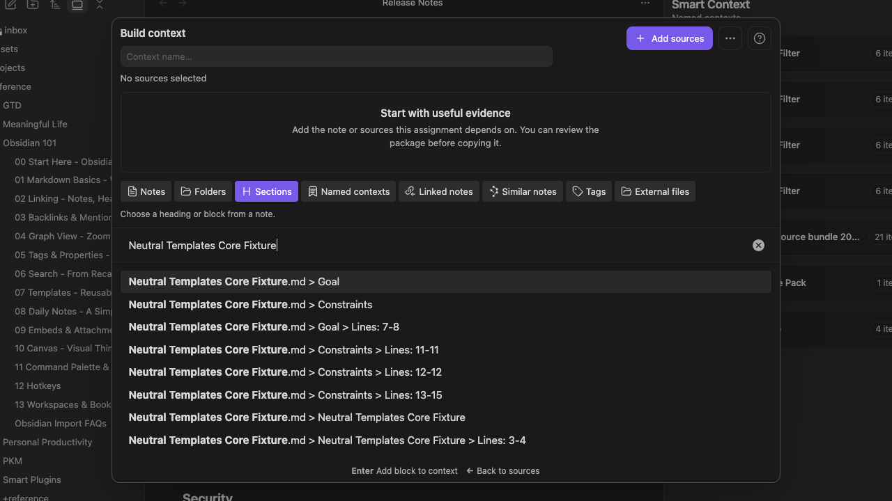The width and height of the screenshot is (892, 501).
Task: Select the Constraints section result
Action: coord(446,305)
